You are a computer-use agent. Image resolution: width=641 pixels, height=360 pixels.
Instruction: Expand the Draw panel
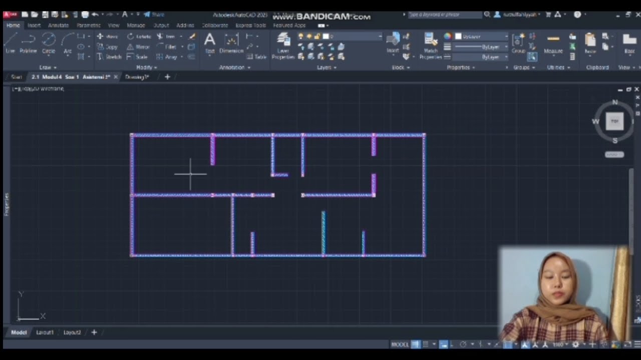coord(48,67)
